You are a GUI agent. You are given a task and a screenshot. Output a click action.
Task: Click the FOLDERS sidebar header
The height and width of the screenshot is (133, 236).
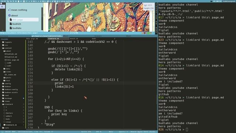click(4, 39)
